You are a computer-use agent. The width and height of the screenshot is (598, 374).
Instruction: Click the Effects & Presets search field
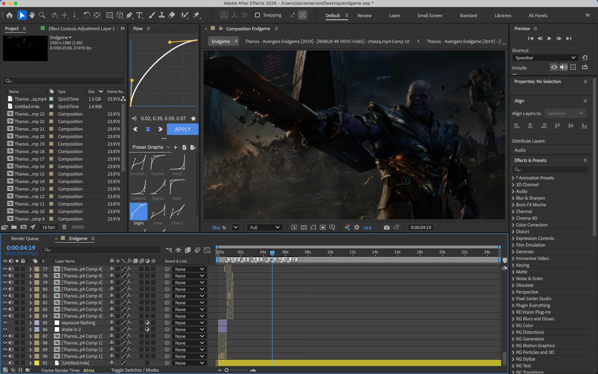click(550, 170)
